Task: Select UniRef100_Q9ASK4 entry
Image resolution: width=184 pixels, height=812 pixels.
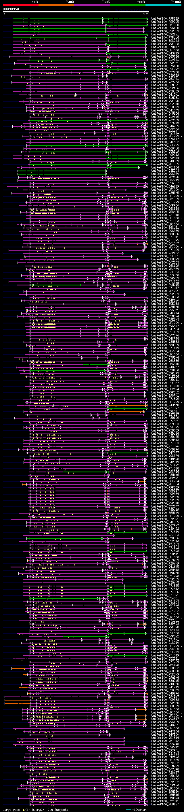Action: 165,678
